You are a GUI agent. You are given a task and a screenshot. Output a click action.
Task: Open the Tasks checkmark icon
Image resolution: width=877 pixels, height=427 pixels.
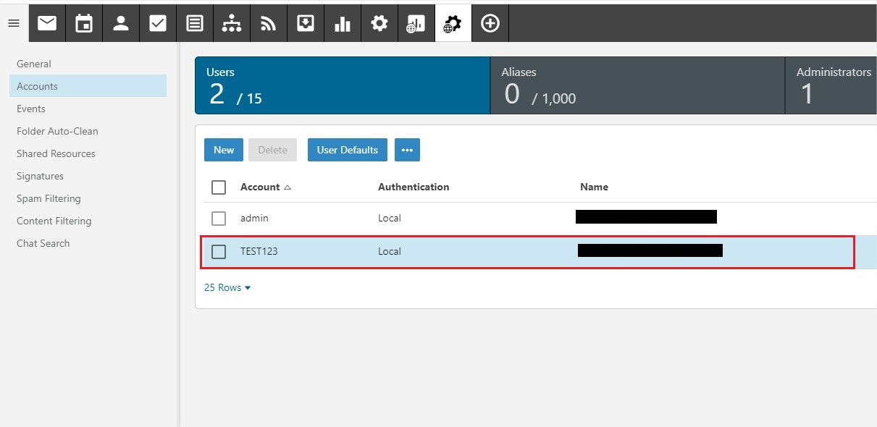tap(158, 23)
